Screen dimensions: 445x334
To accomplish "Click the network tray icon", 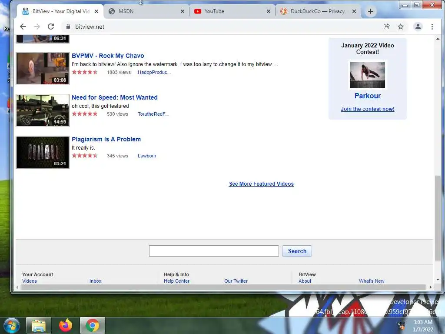I will coord(401,326).
